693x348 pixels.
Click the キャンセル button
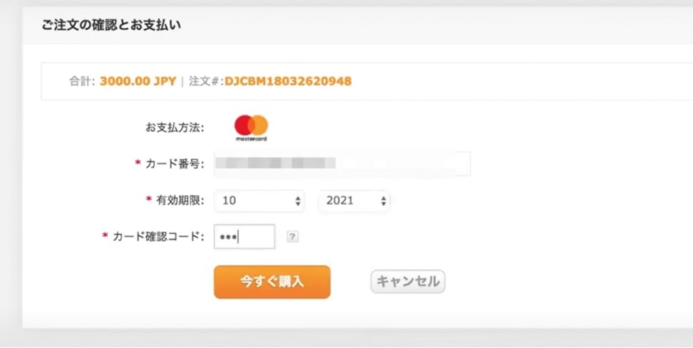click(407, 281)
